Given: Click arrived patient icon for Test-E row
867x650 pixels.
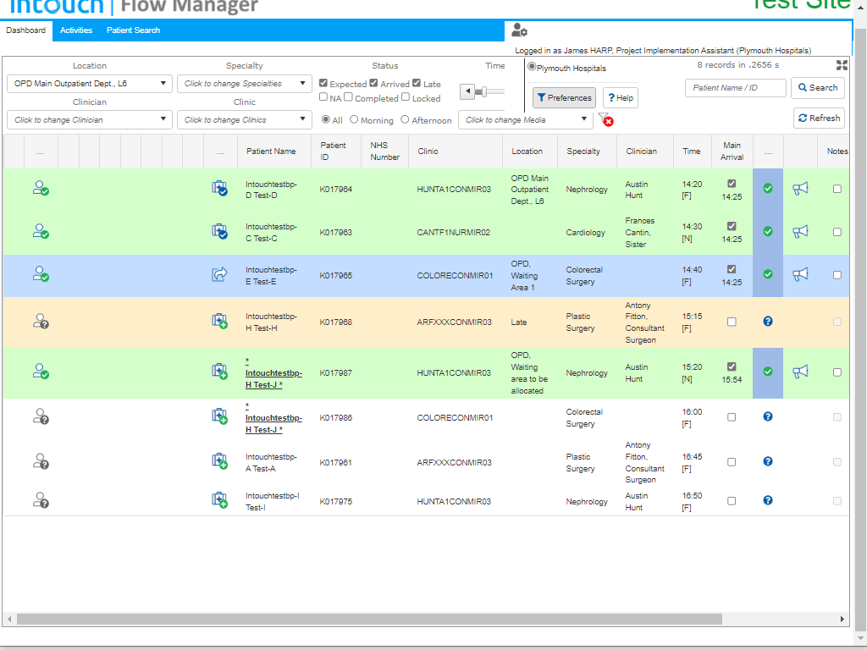Looking at the screenshot, I should 41,275.
